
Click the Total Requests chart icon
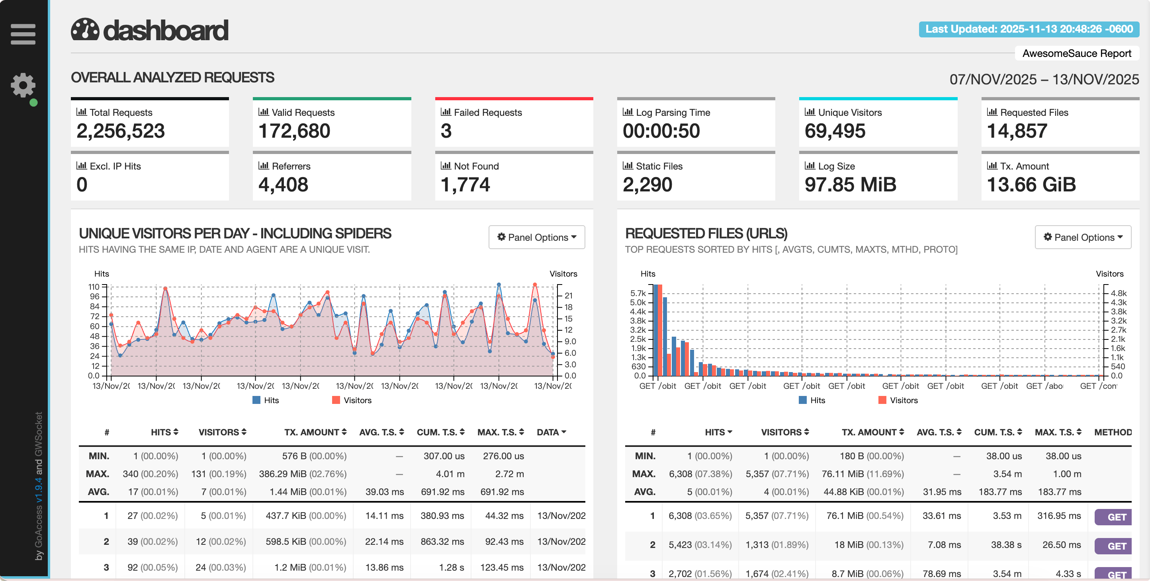click(81, 112)
